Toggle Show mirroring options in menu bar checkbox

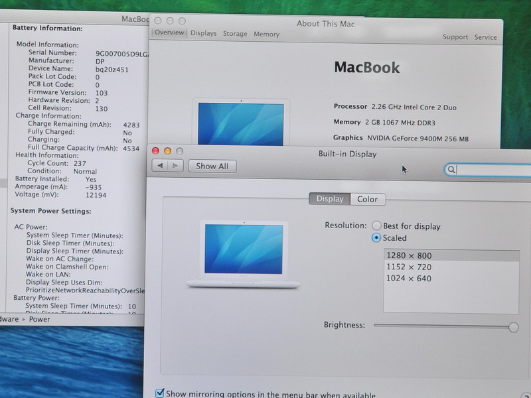coord(159,393)
